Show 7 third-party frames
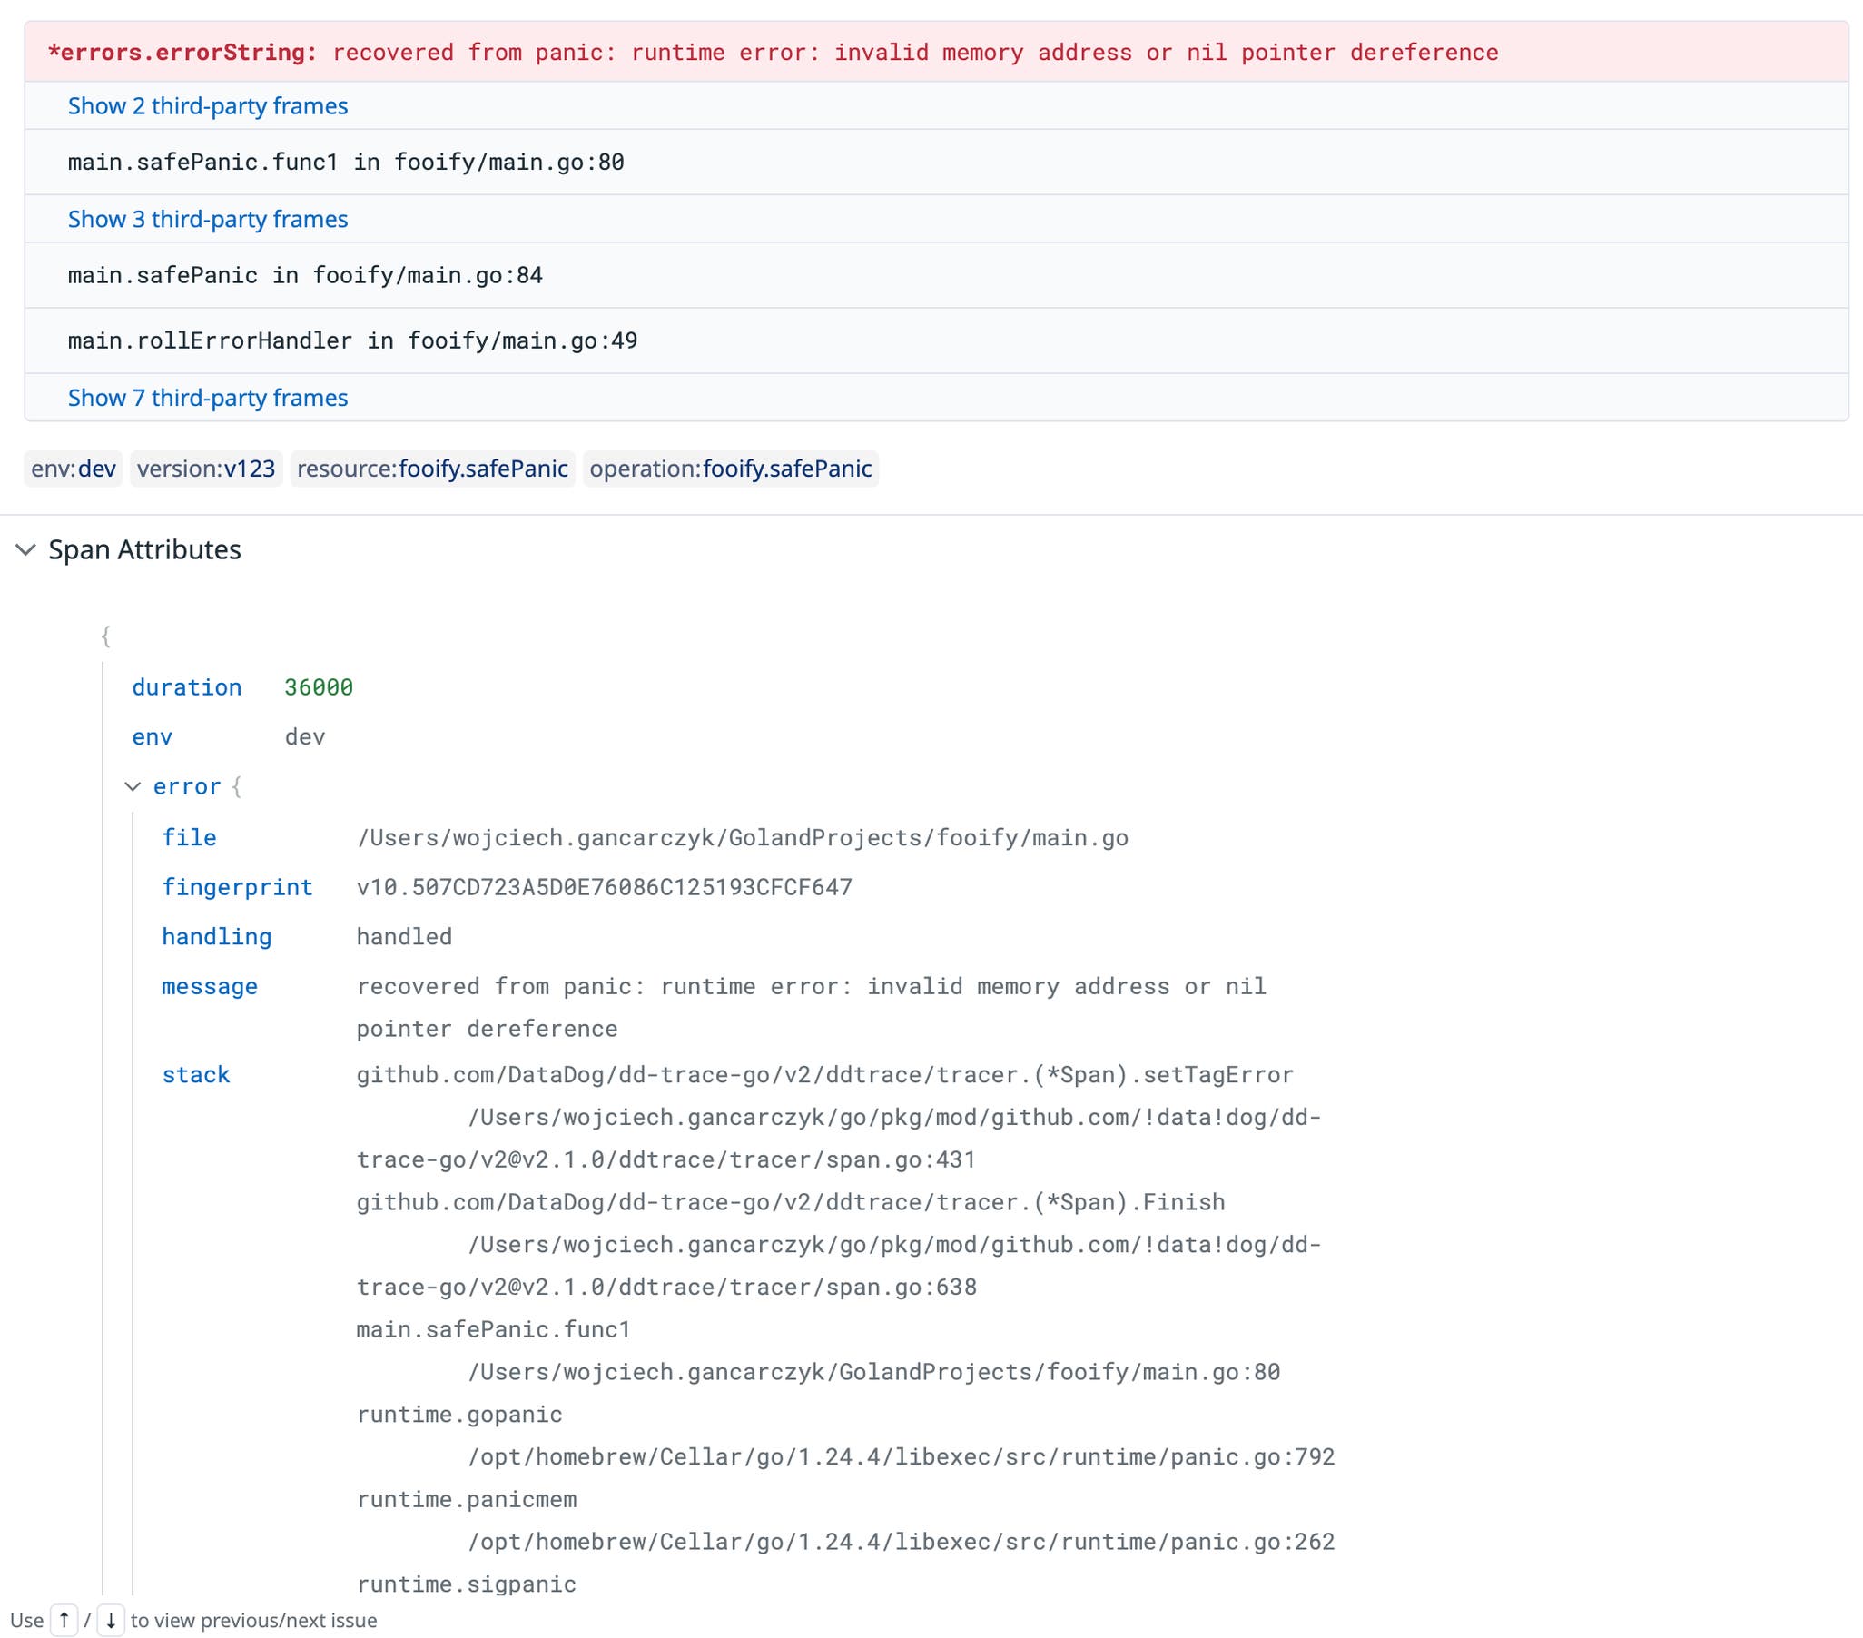 click(208, 398)
